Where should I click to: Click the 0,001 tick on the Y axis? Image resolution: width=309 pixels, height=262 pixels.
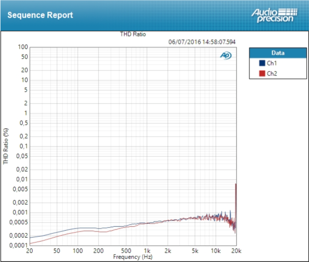coord(21,212)
